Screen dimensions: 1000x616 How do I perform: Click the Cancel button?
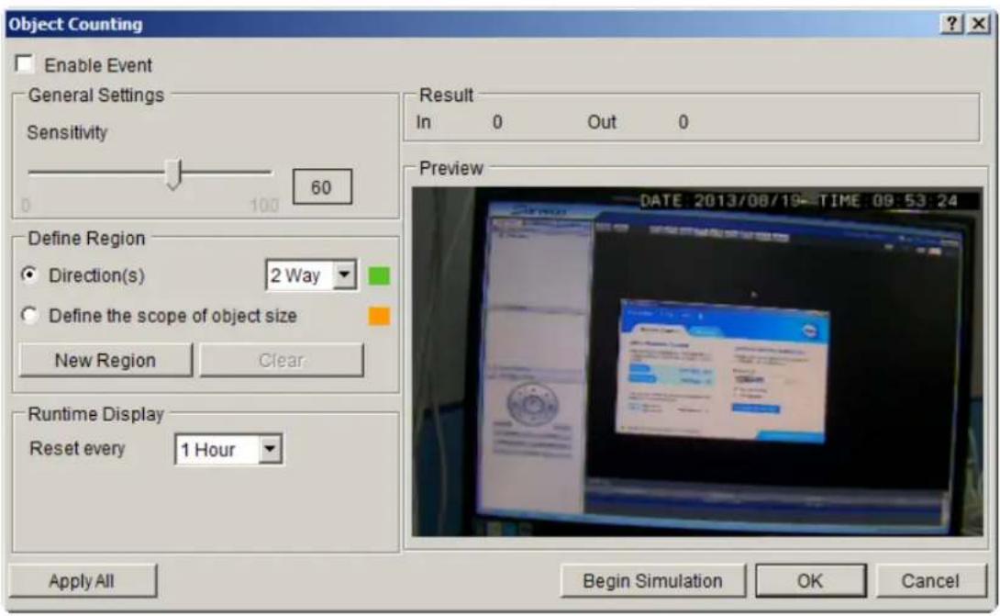[930, 581]
